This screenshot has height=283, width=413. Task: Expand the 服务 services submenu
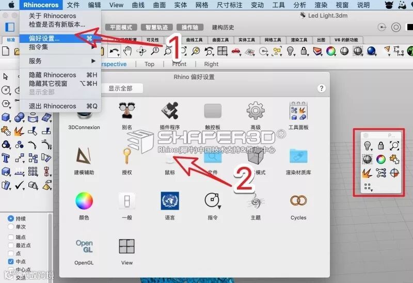tap(60, 61)
